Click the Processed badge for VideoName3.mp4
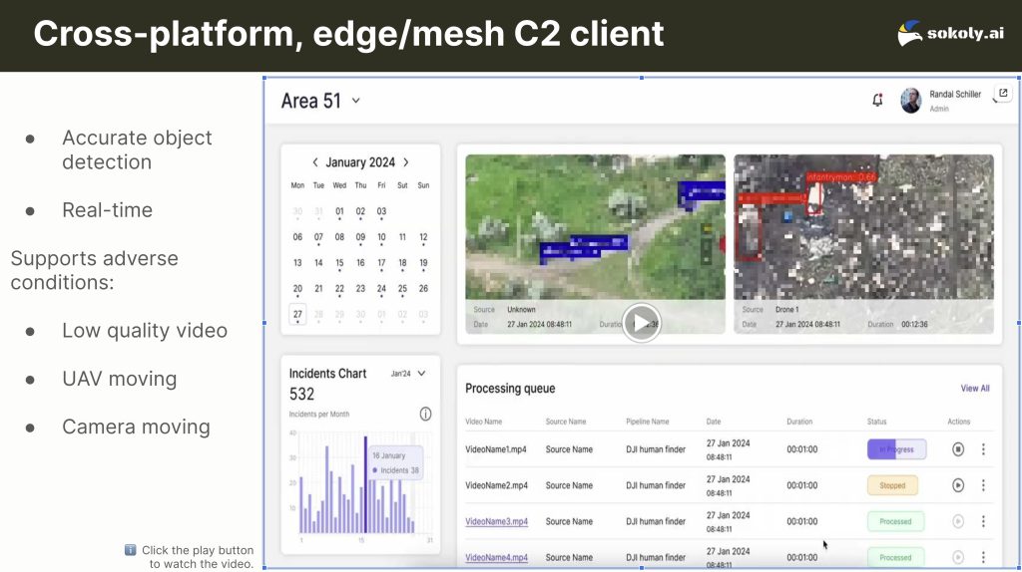Screen dimensions: 1022x572 tap(895, 521)
